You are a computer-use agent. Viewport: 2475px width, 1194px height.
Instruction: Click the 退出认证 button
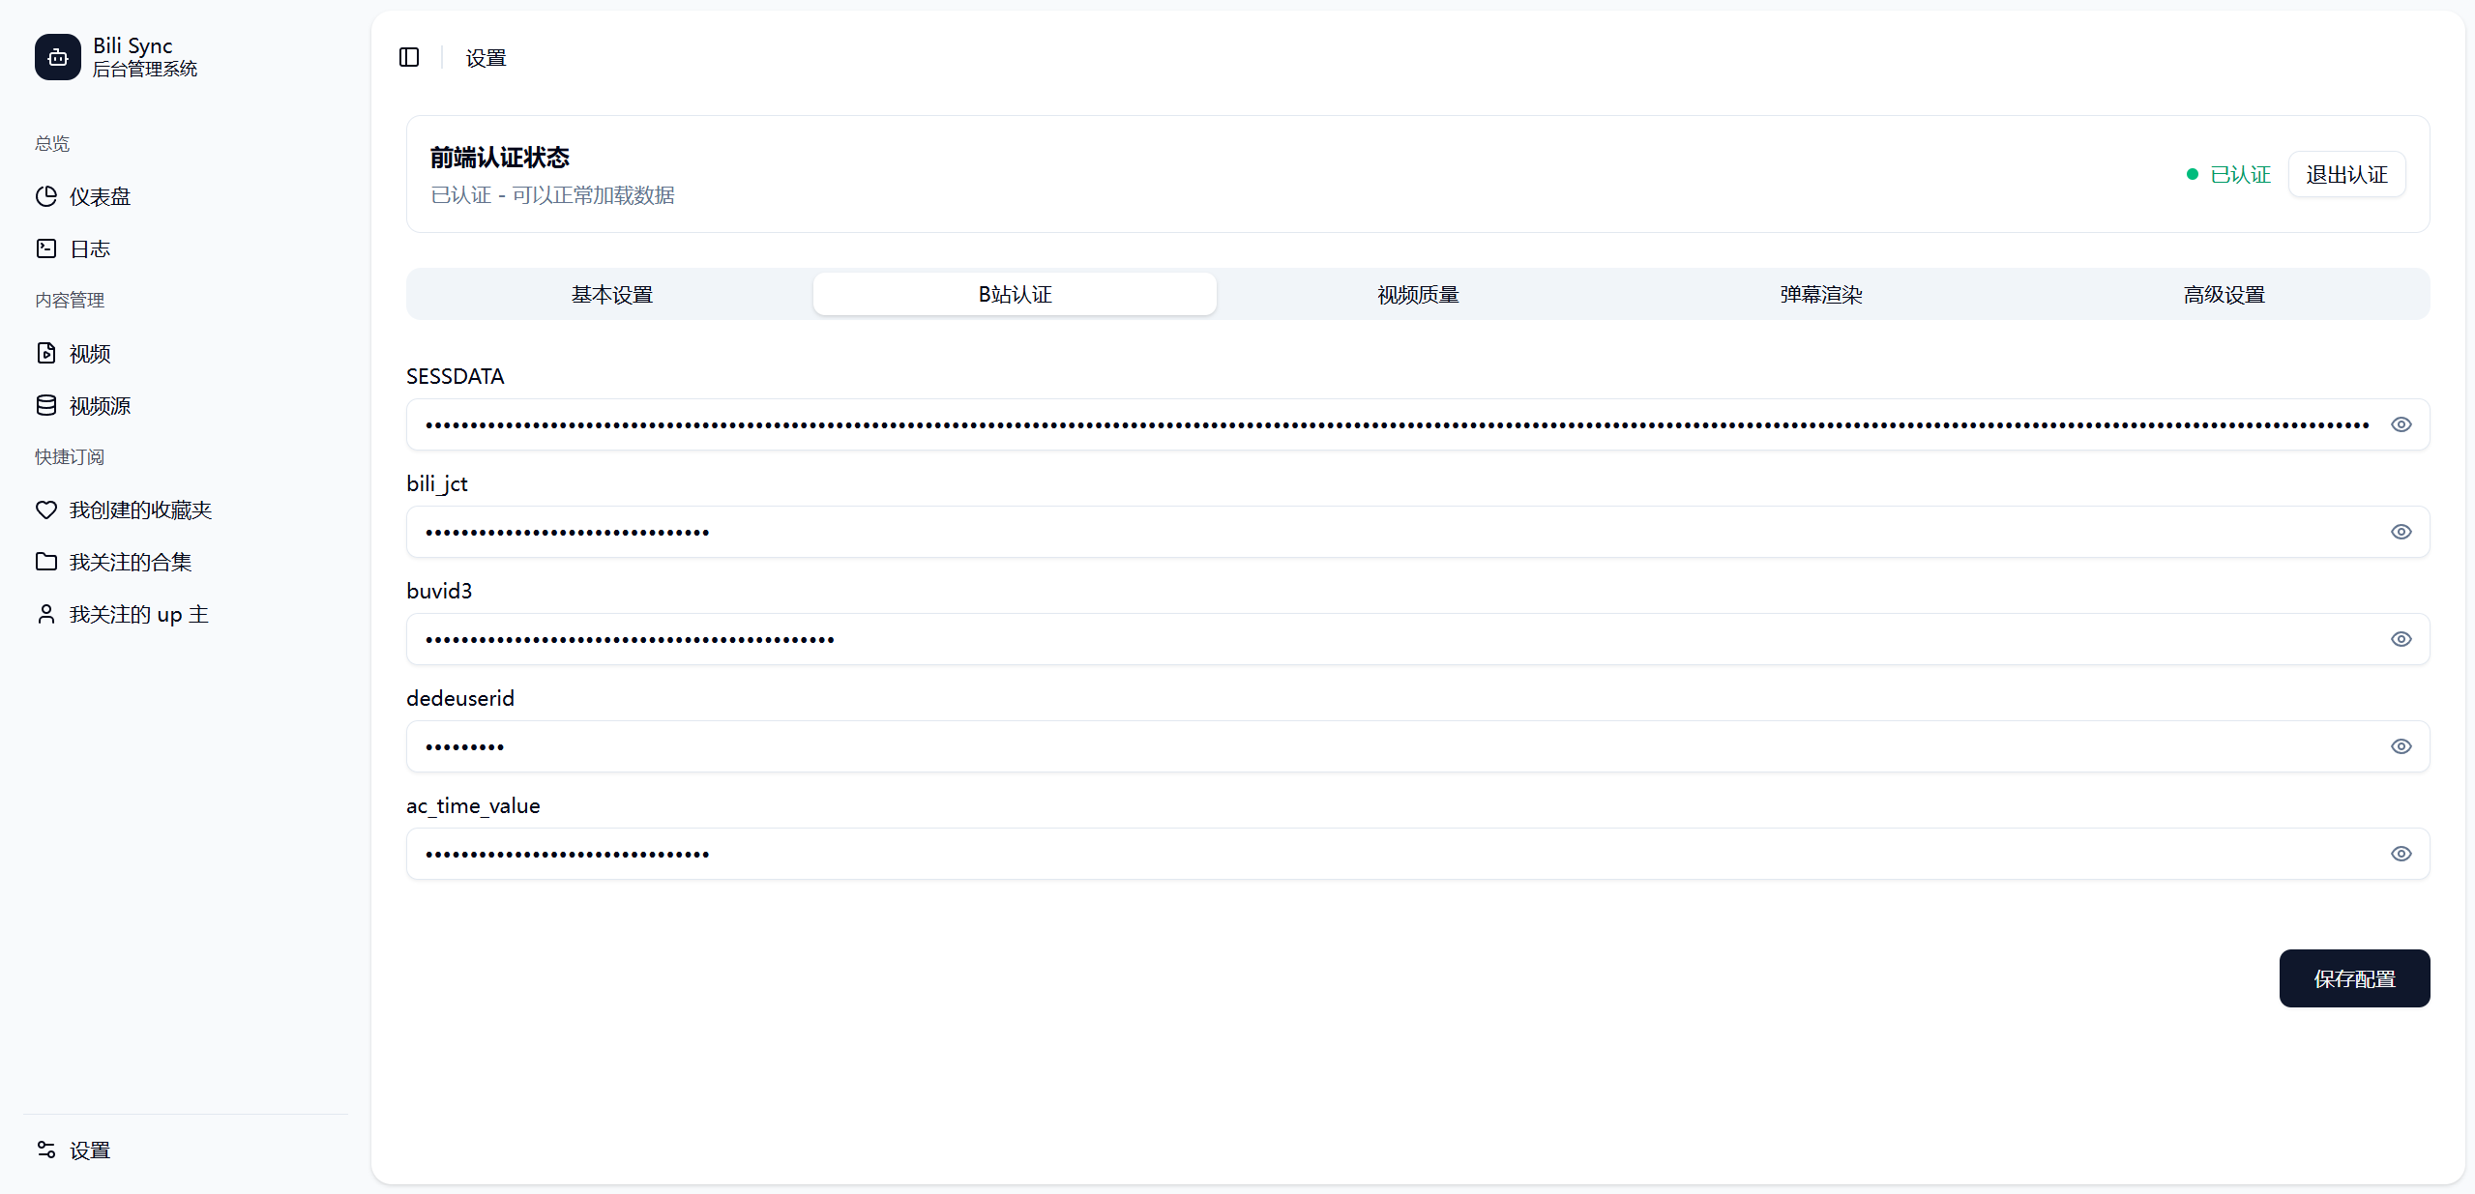(2345, 175)
